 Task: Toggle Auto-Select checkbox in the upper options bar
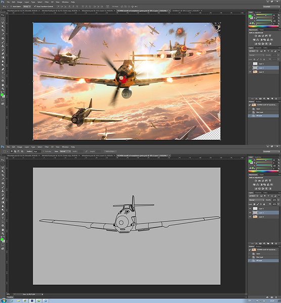(x=11, y=7)
